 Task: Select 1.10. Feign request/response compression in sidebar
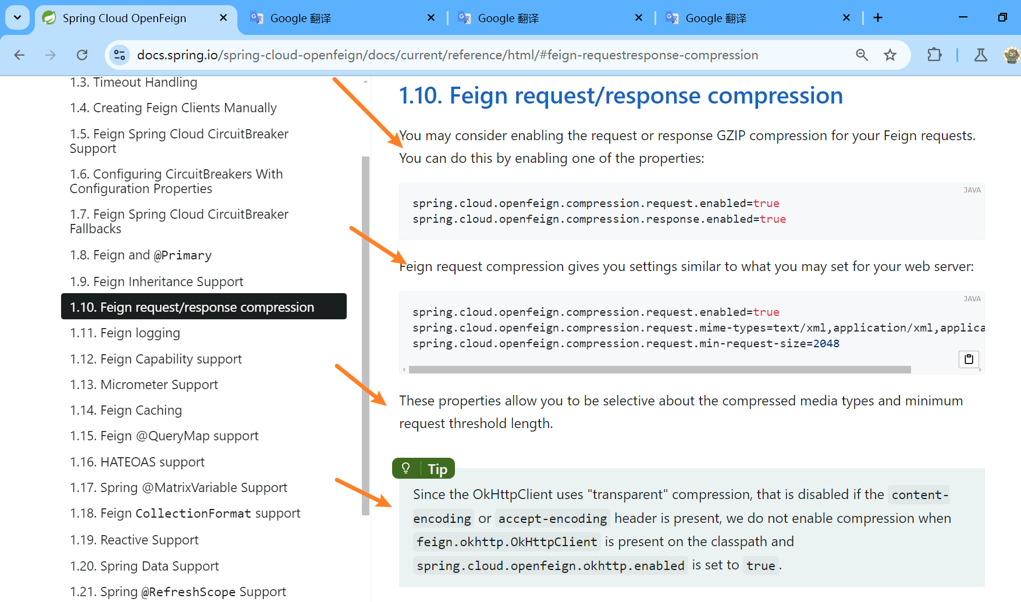[204, 307]
